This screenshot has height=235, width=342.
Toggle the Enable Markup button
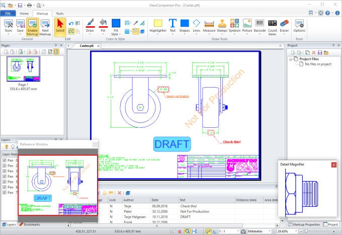(33, 27)
